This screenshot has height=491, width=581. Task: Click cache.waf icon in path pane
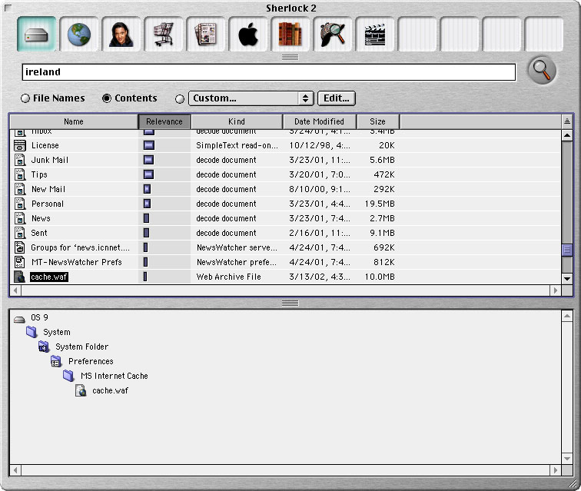(x=81, y=390)
